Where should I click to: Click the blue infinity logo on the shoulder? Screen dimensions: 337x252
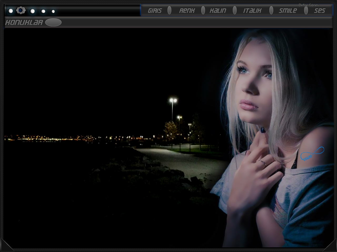tap(312, 154)
